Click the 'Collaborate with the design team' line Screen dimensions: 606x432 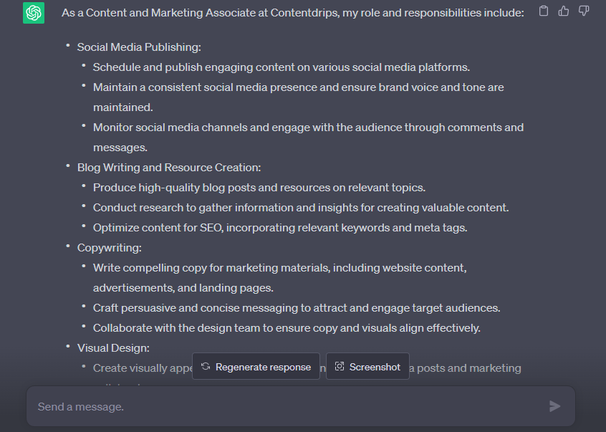pyautogui.click(x=286, y=328)
